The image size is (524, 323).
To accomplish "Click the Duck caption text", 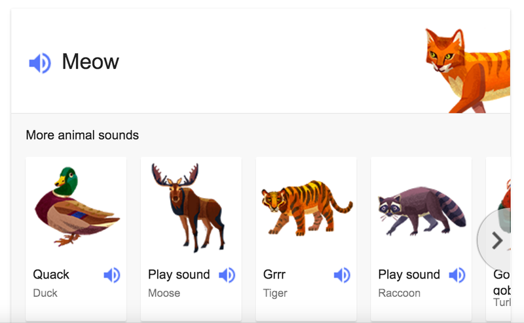I will [45, 293].
